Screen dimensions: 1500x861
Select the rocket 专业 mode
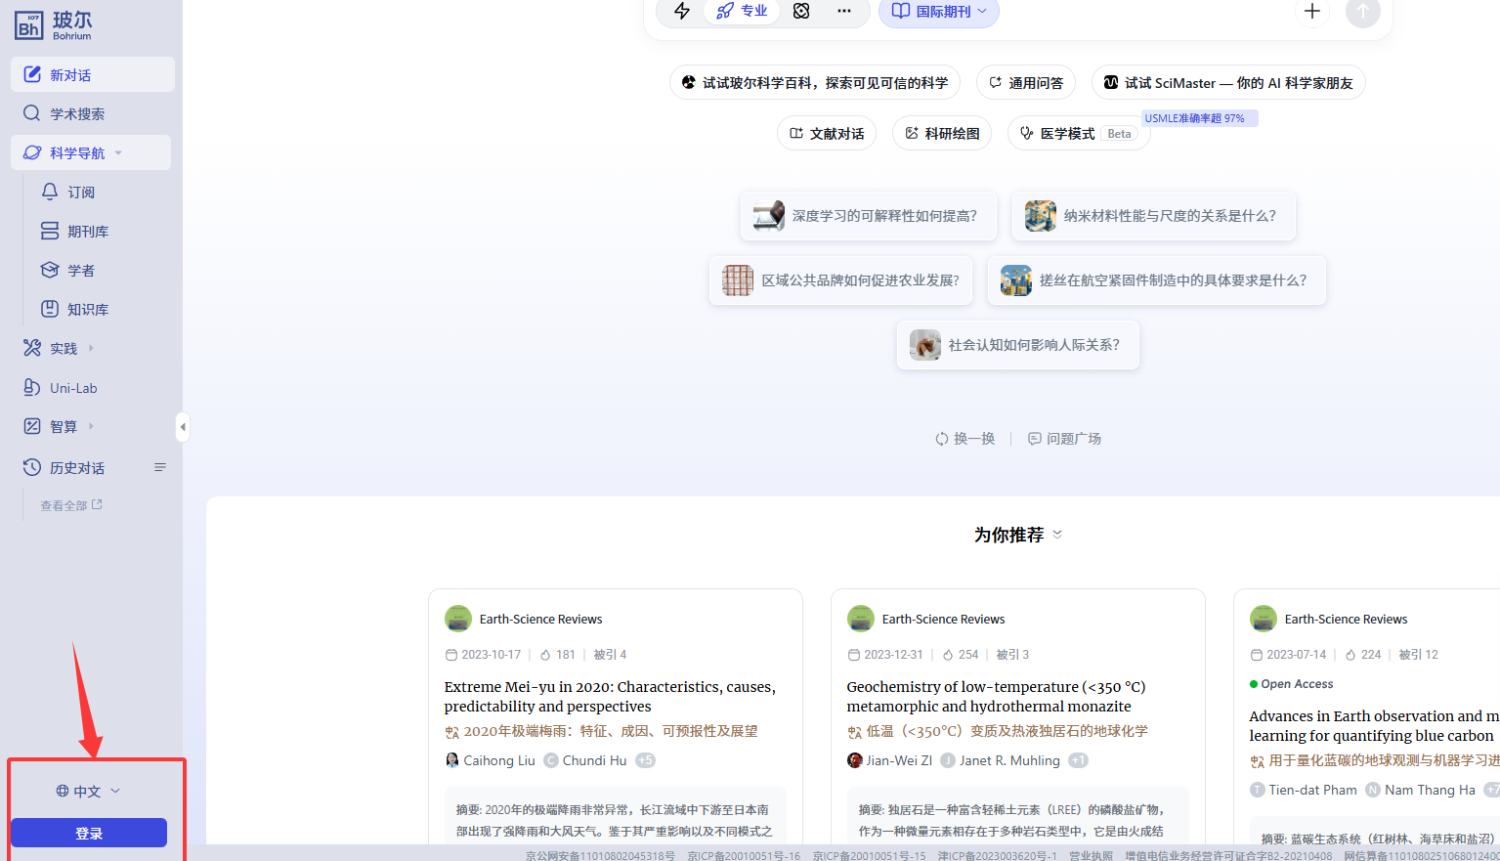point(743,11)
